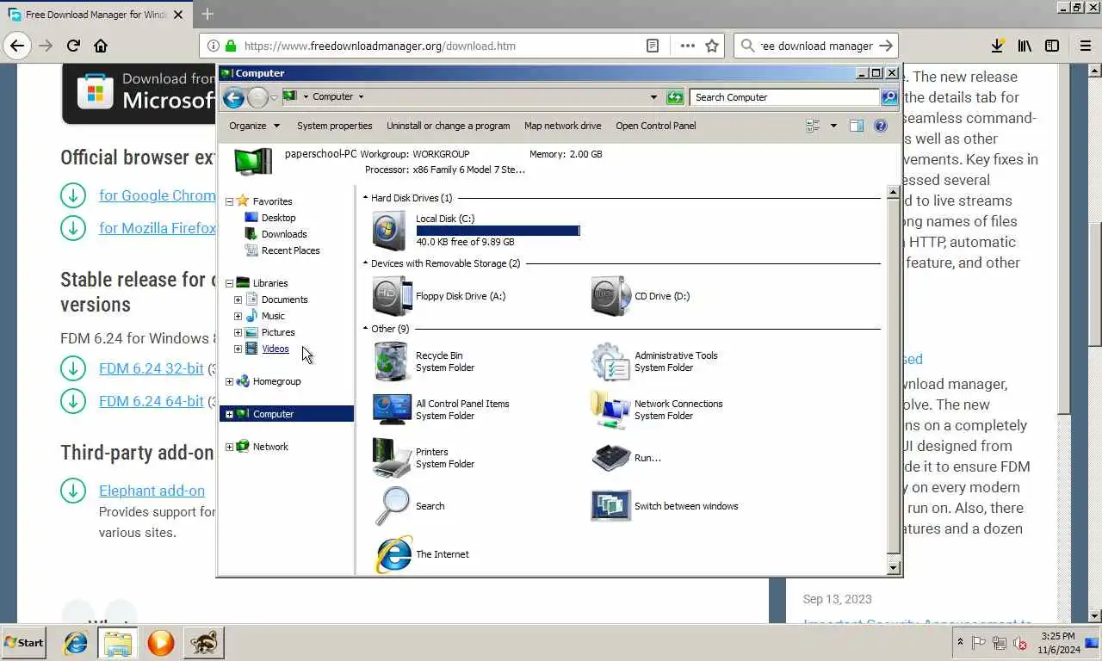Open Firefox library icon
The width and height of the screenshot is (1102, 661).
coord(1025,46)
